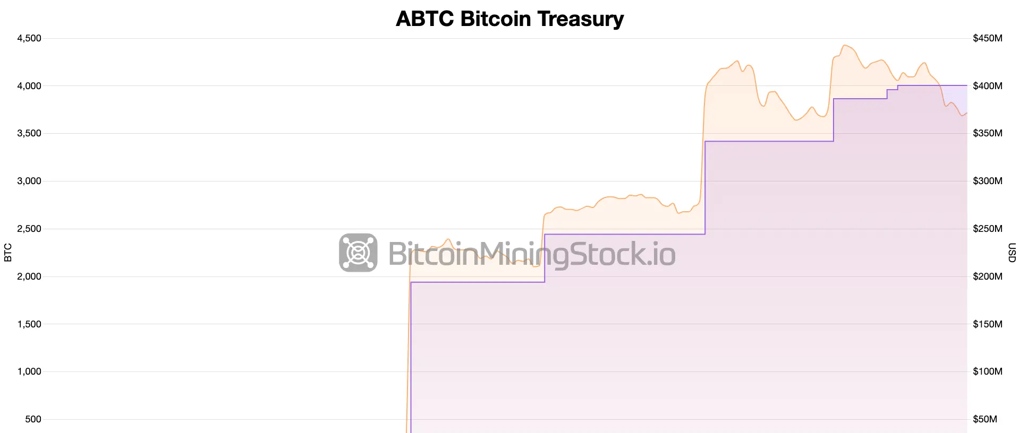Click the right end of the orange USD line

coord(966,113)
